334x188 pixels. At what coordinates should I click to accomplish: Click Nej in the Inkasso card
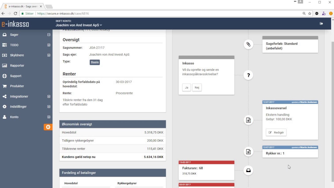point(197,87)
